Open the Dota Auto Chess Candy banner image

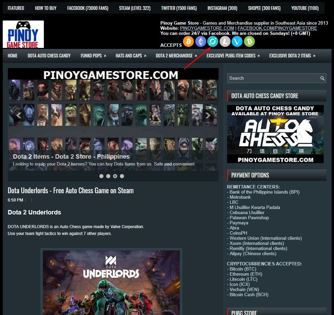click(x=275, y=134)
